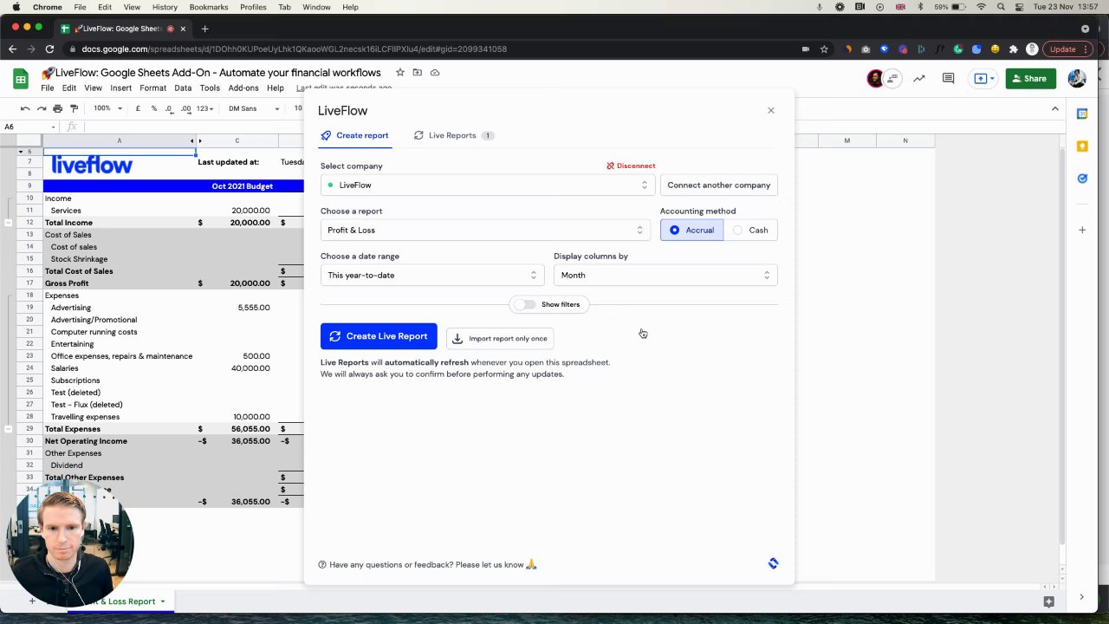Open Google Keep in side panel
1109x624 pixels.
tap(1082, 146)
